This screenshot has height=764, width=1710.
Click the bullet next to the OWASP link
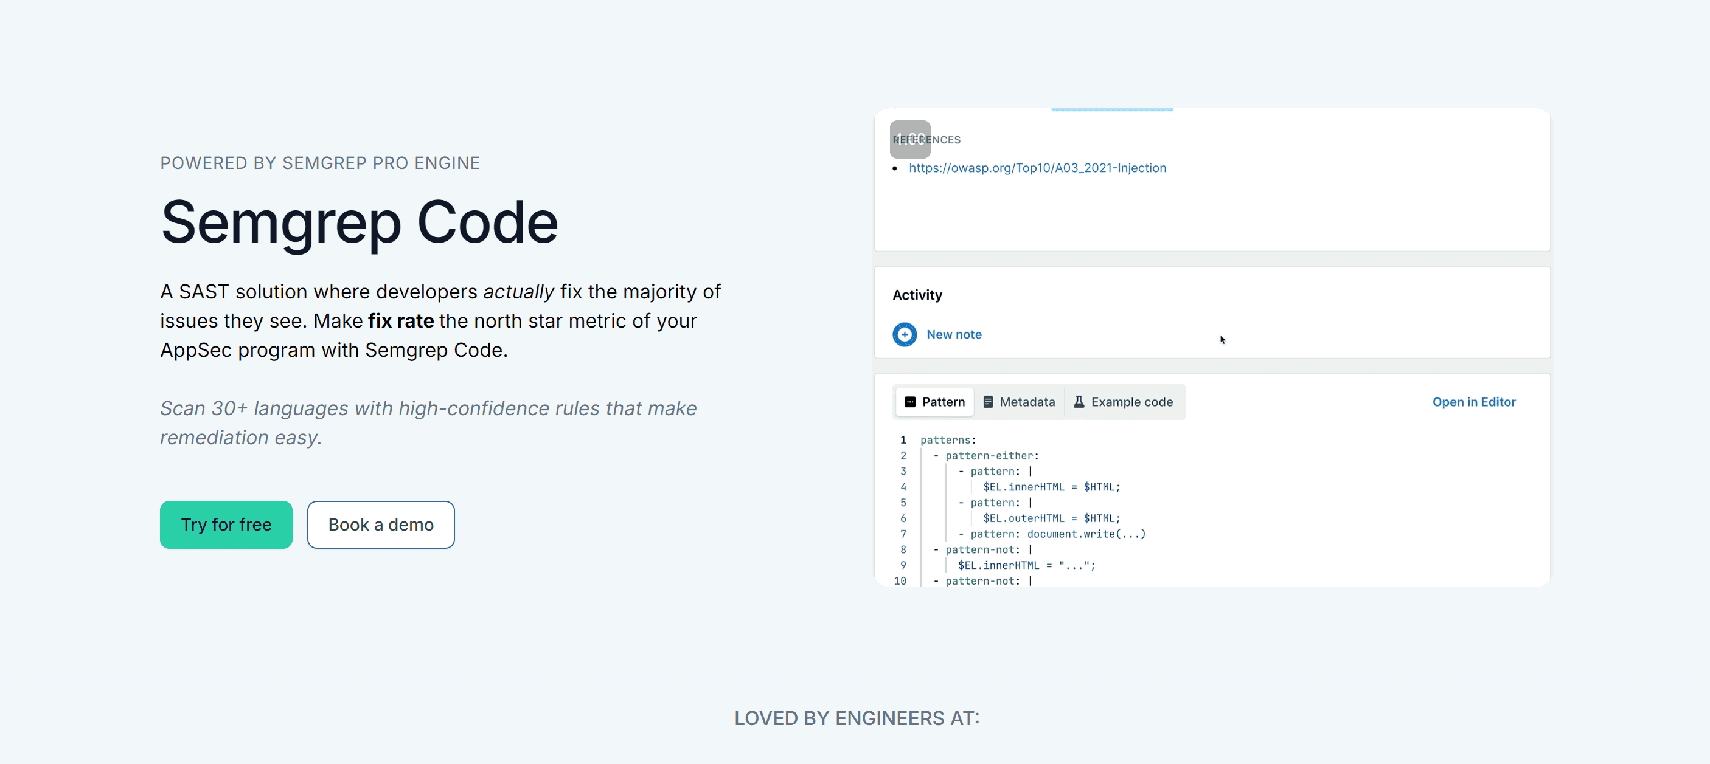(x=896, y=168)
